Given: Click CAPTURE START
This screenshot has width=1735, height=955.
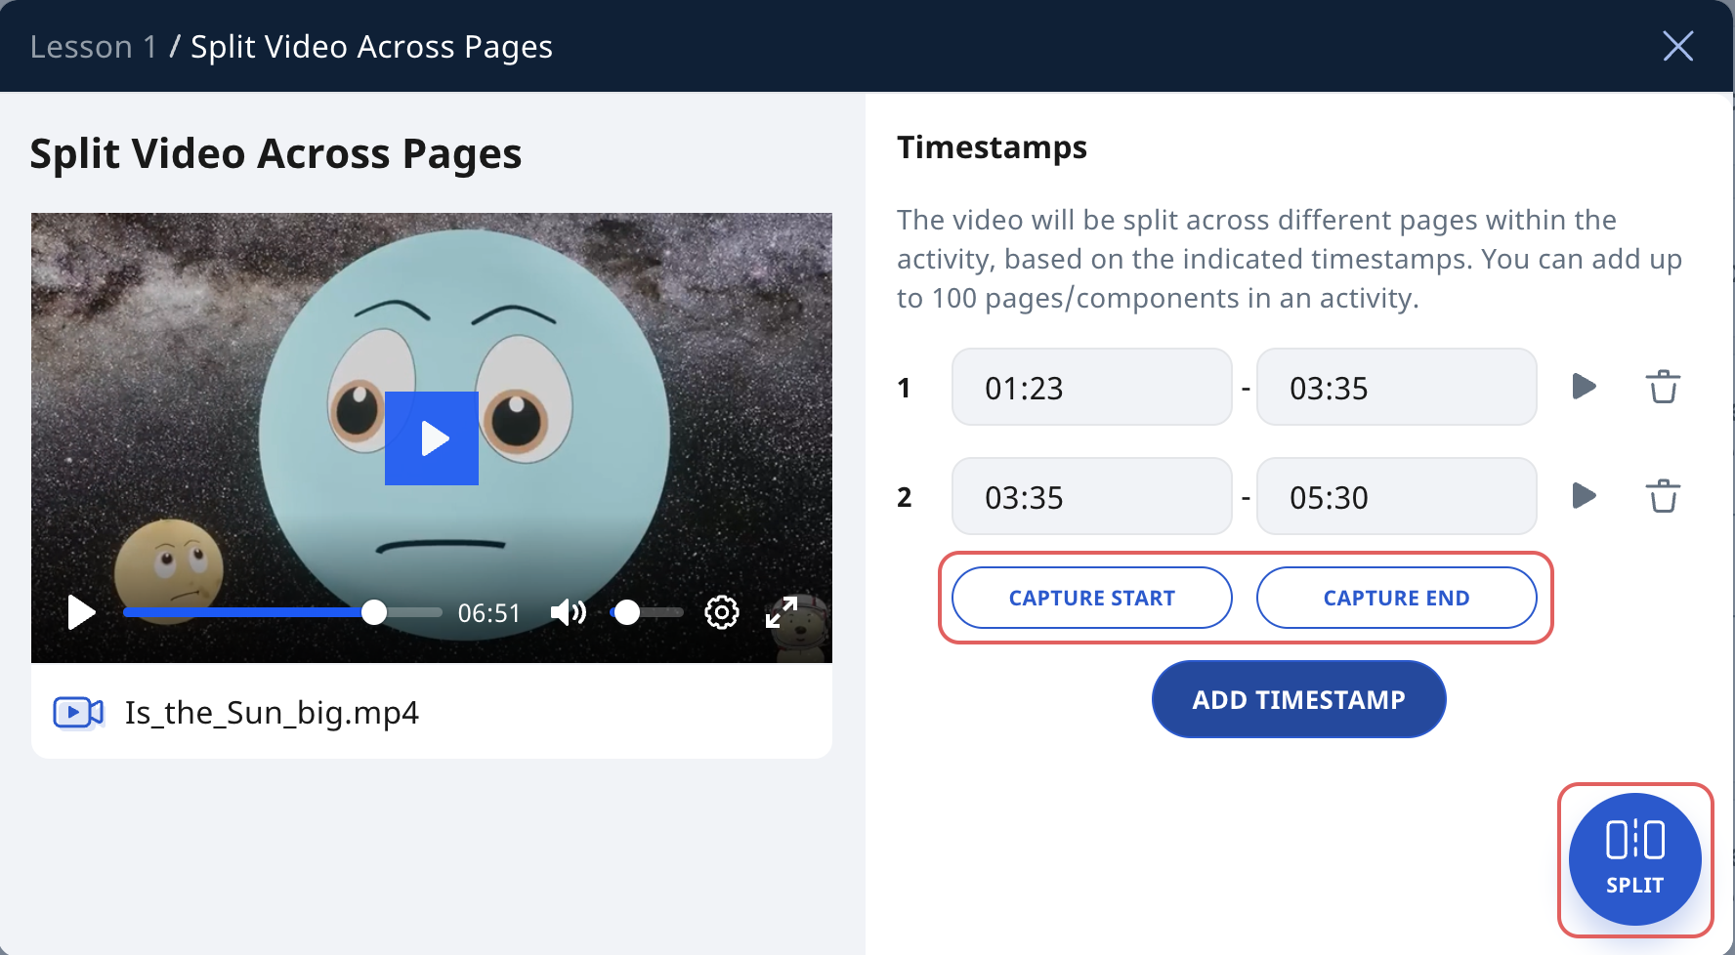Looking at the screenshot, I should [x=1090, y=598].
